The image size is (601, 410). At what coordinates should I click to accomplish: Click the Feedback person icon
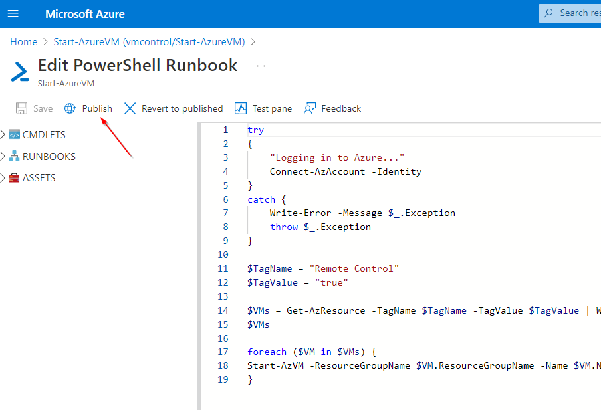[310, 108]
